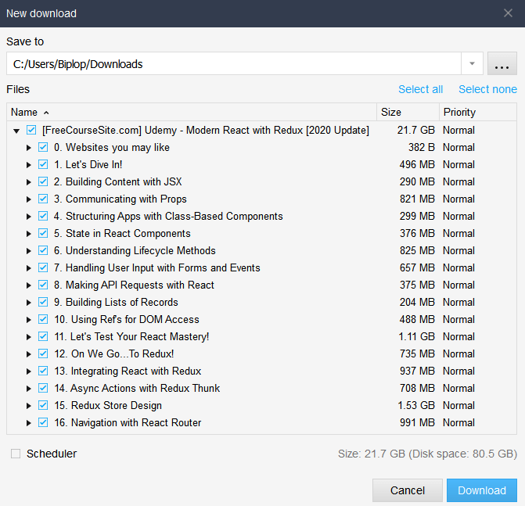Click the 1.11 GB size cell
Screen dimensions: 525x506
click(416, 336)
